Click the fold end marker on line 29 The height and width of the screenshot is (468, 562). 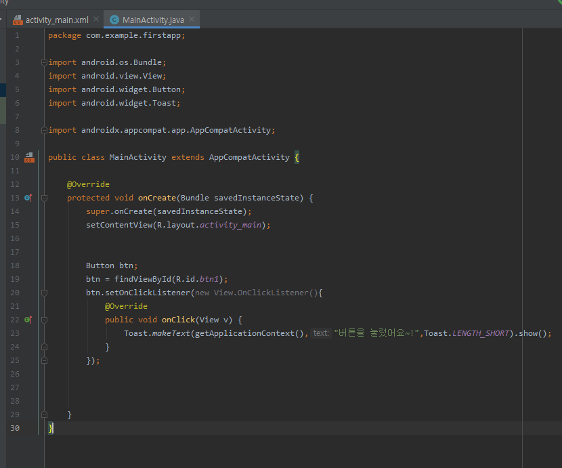point(44,414)
